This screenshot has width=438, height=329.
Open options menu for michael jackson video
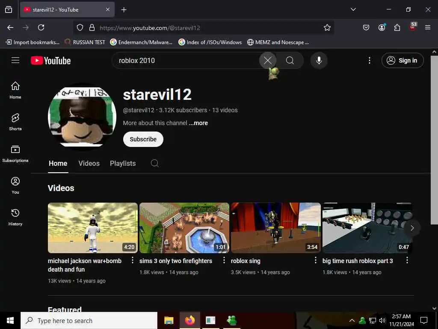133,260
